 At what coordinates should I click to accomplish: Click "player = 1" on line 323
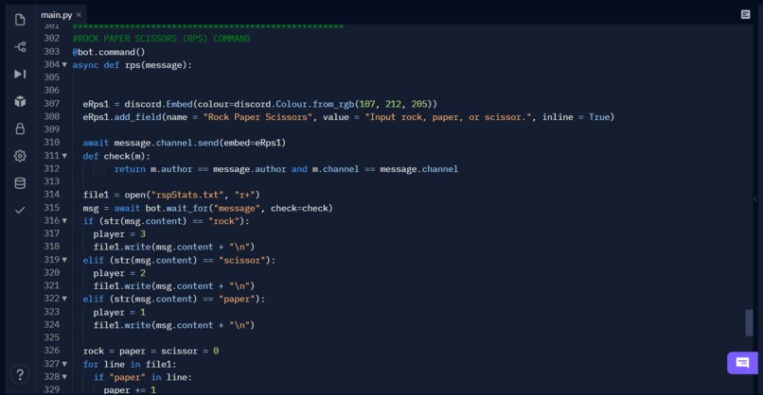coord(119,313)
